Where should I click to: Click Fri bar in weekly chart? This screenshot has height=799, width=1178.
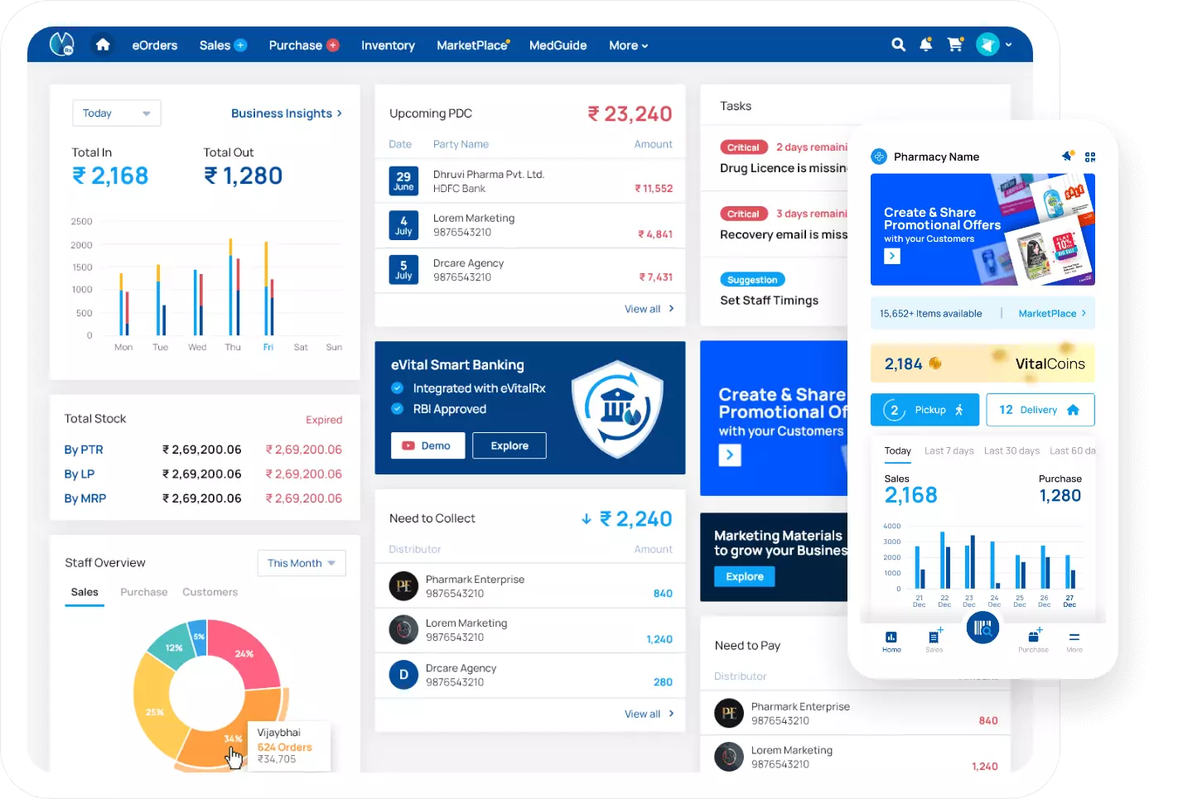pyautogui.click(x=268, y=288)
